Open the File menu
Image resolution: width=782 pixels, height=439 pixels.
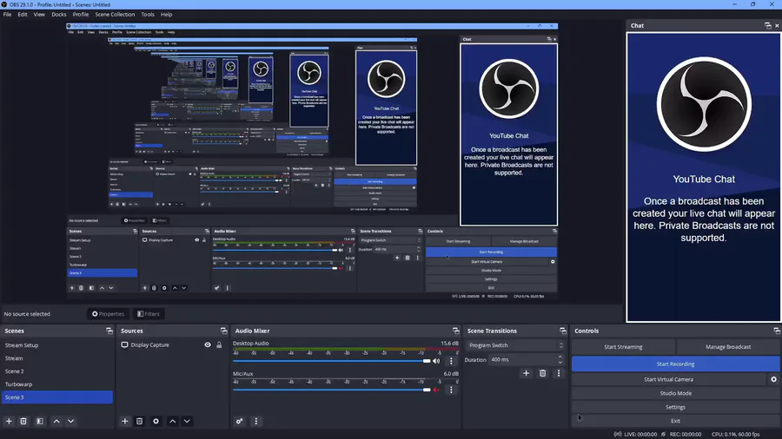pos(8,15)
